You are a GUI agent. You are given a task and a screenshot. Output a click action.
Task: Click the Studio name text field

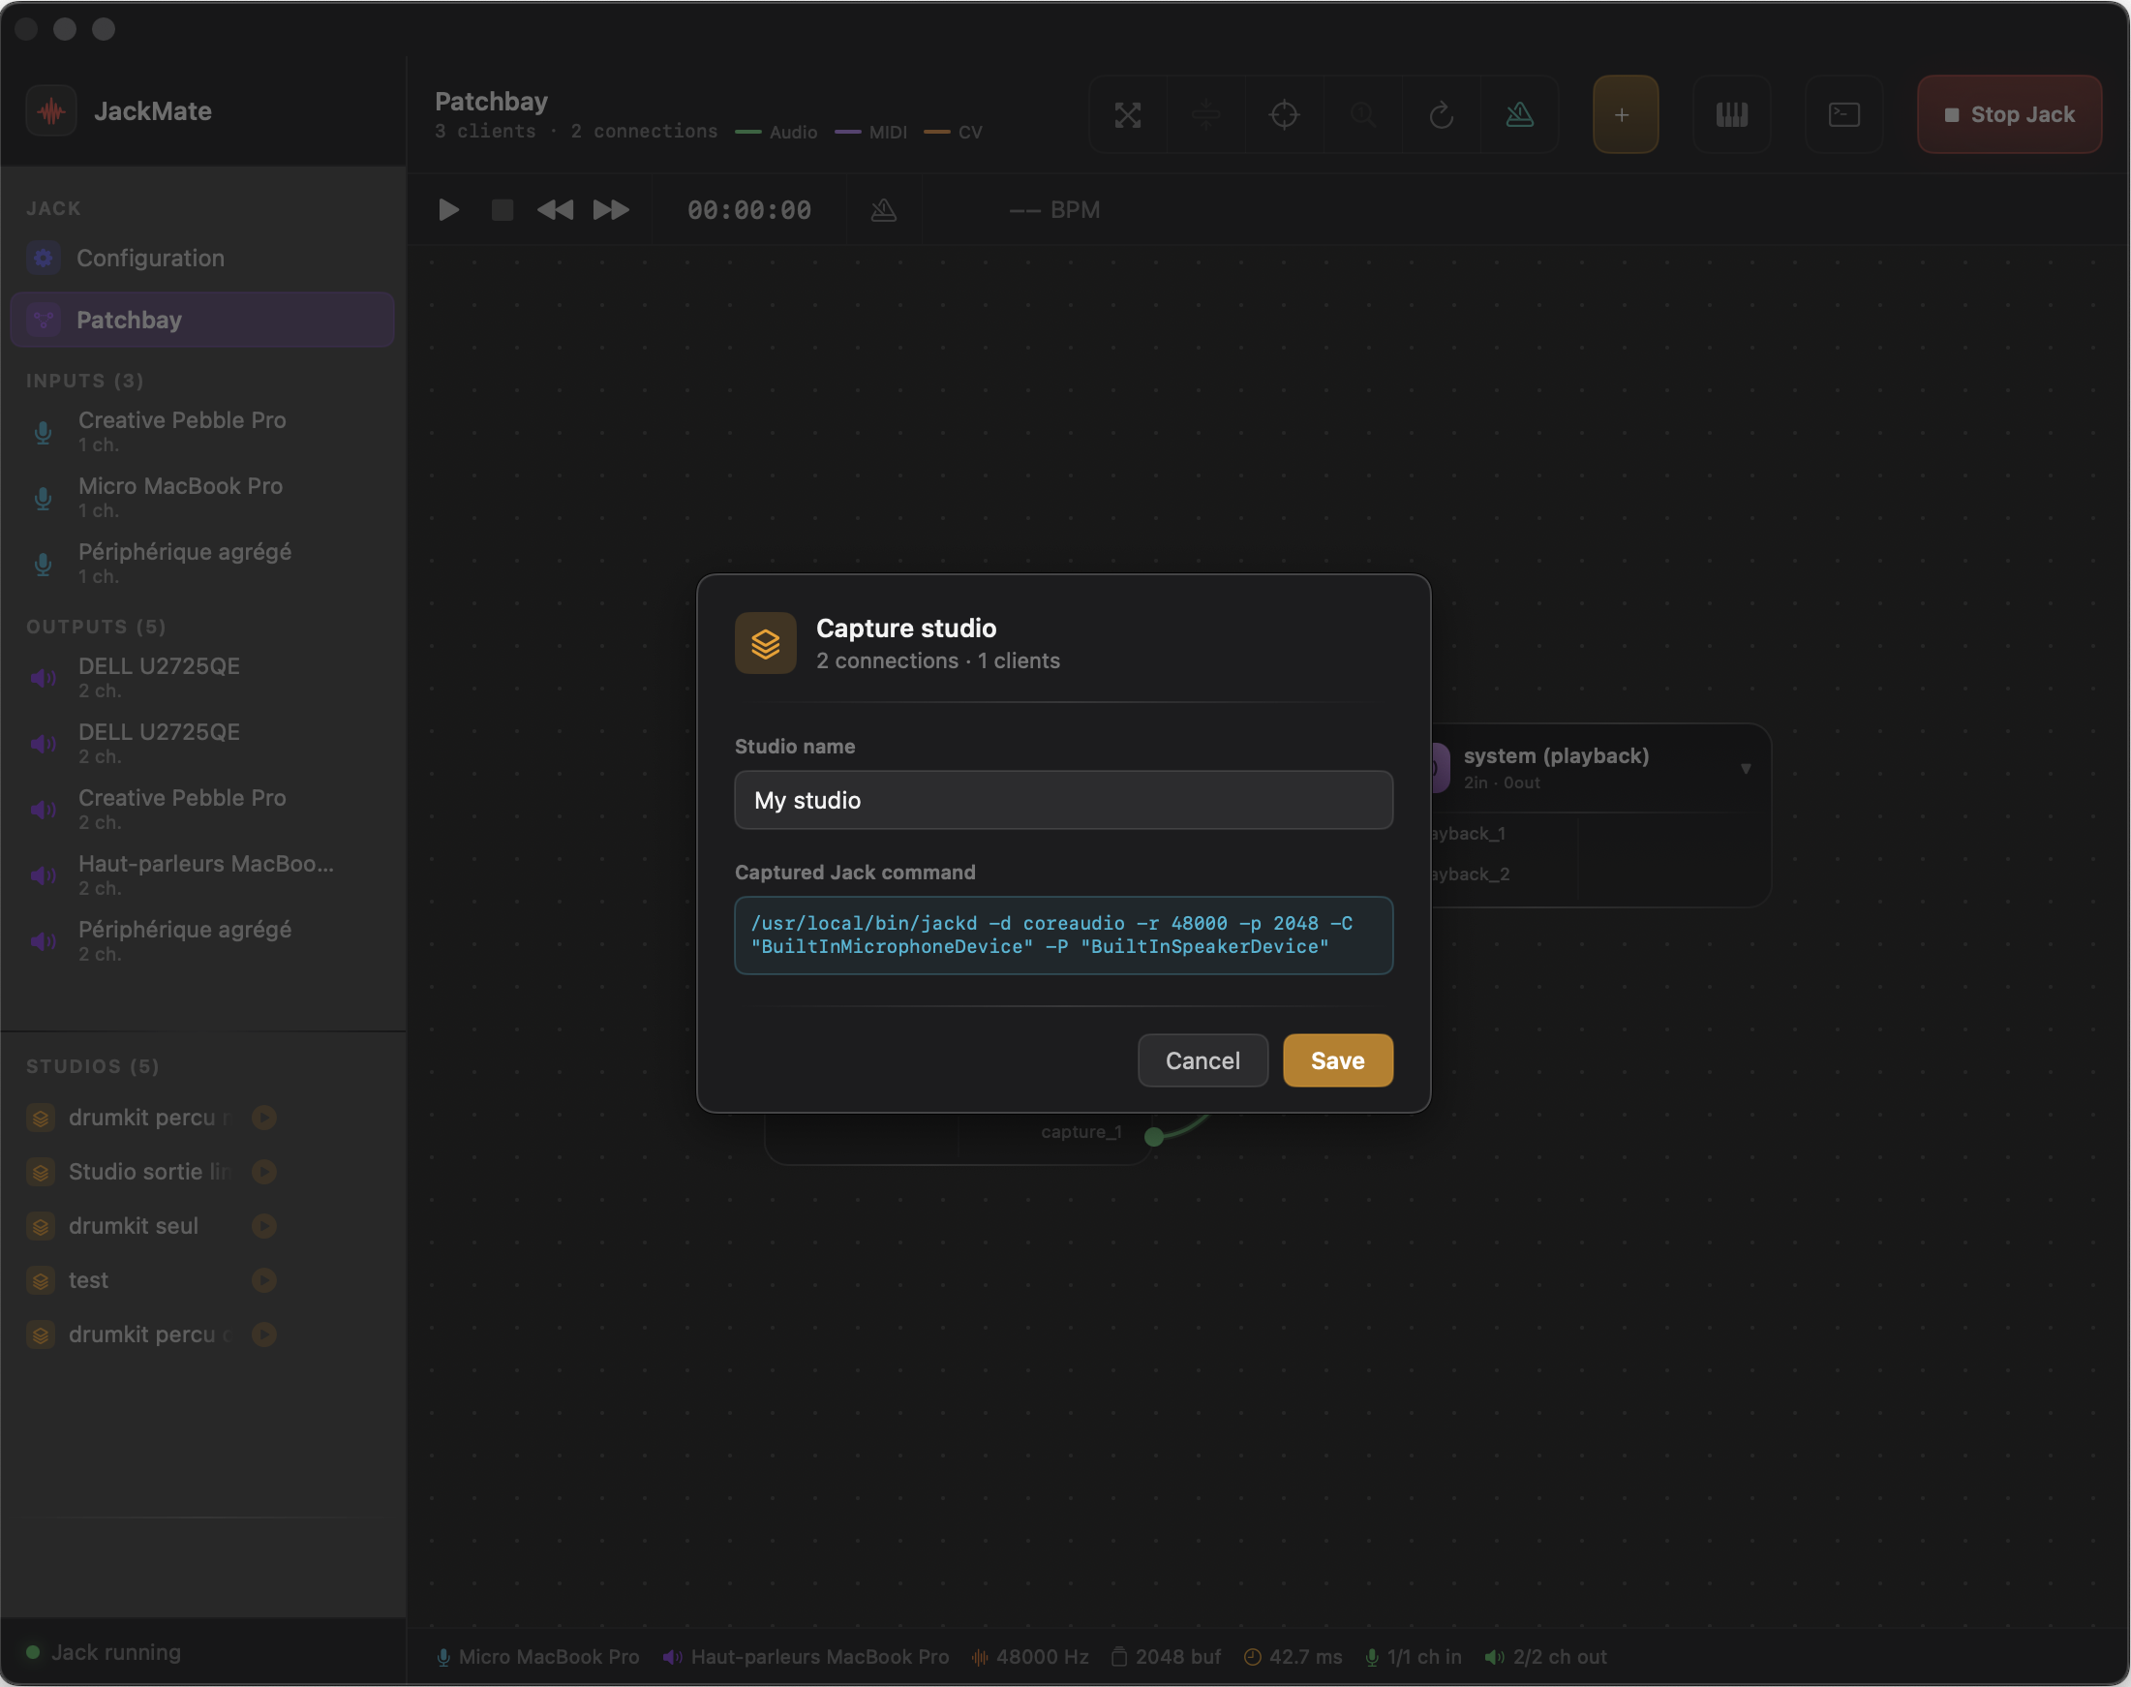point(1062,800)
